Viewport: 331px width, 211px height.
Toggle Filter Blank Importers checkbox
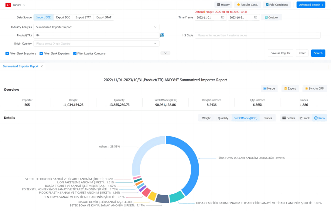pos(7,54)
